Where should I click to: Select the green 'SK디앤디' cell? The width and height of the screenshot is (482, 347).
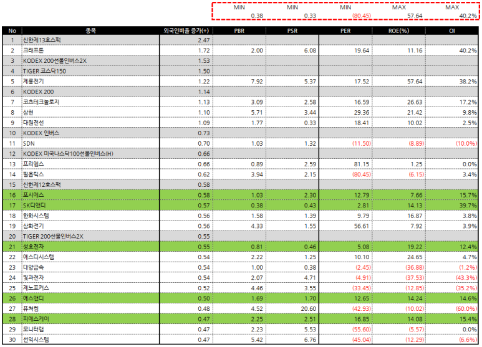click(x=90, y=206)
